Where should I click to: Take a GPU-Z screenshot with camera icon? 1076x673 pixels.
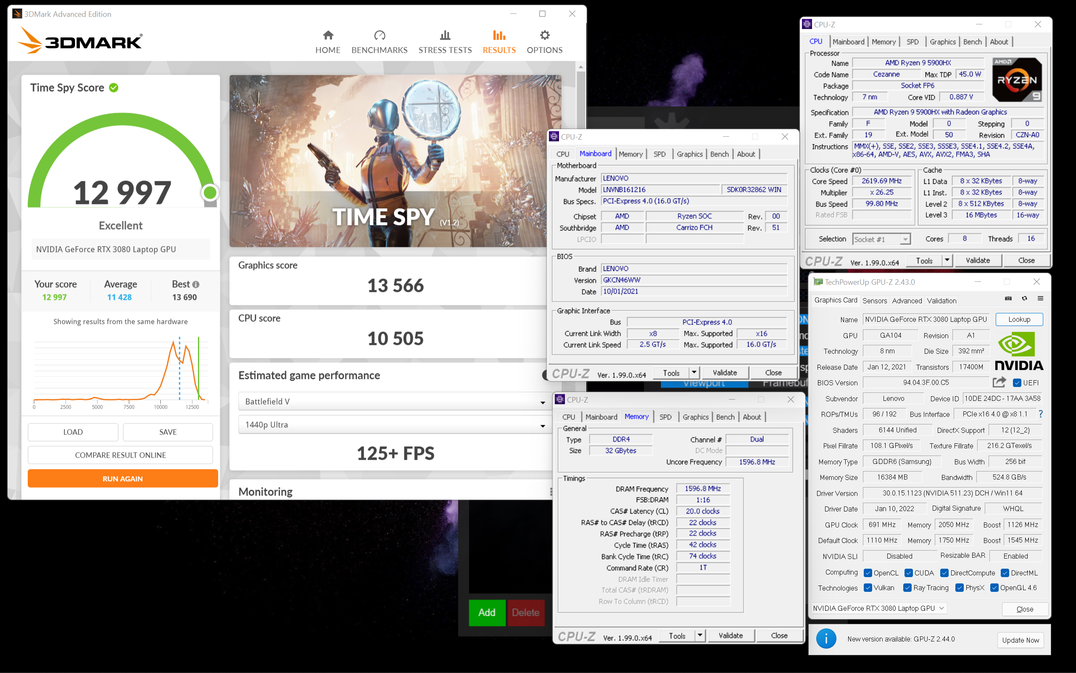click(x=1008, y=298)
